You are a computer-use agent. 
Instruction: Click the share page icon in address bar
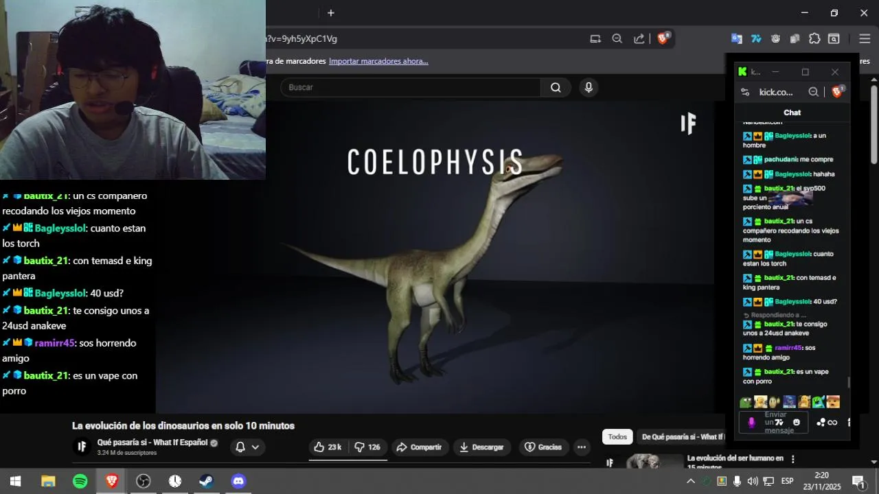pyautogui.click(x=639, y=39)
